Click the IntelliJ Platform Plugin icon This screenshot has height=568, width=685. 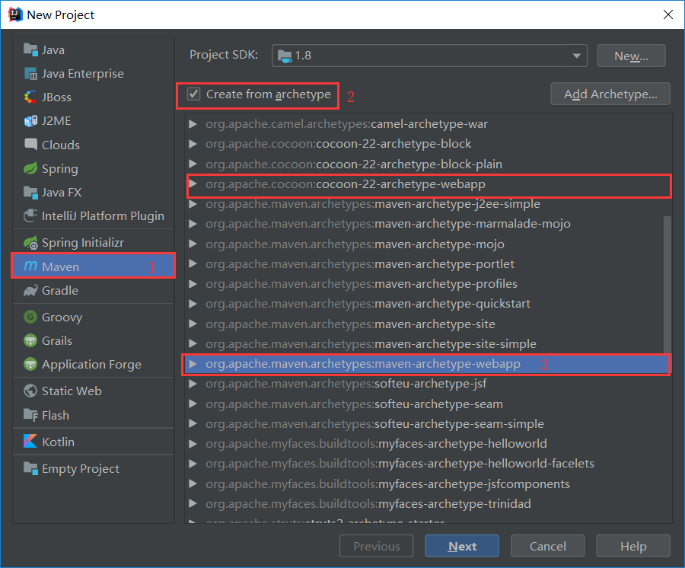coord(30,215)
